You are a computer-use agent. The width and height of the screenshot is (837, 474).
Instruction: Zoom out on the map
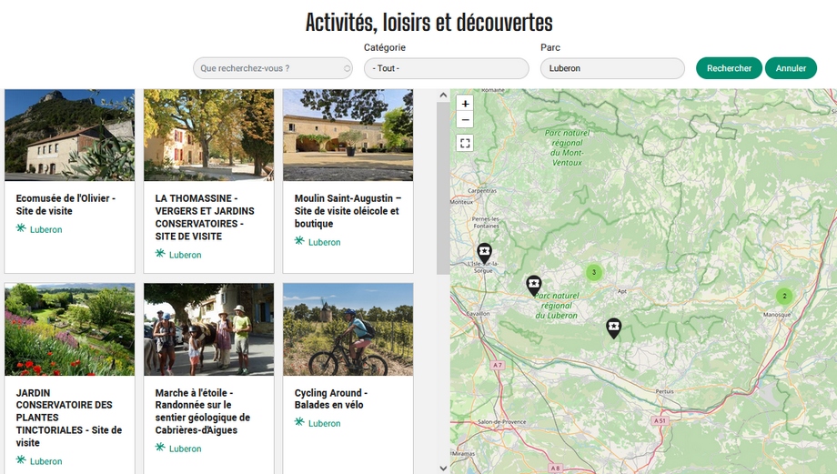click(x=465, y=119)
